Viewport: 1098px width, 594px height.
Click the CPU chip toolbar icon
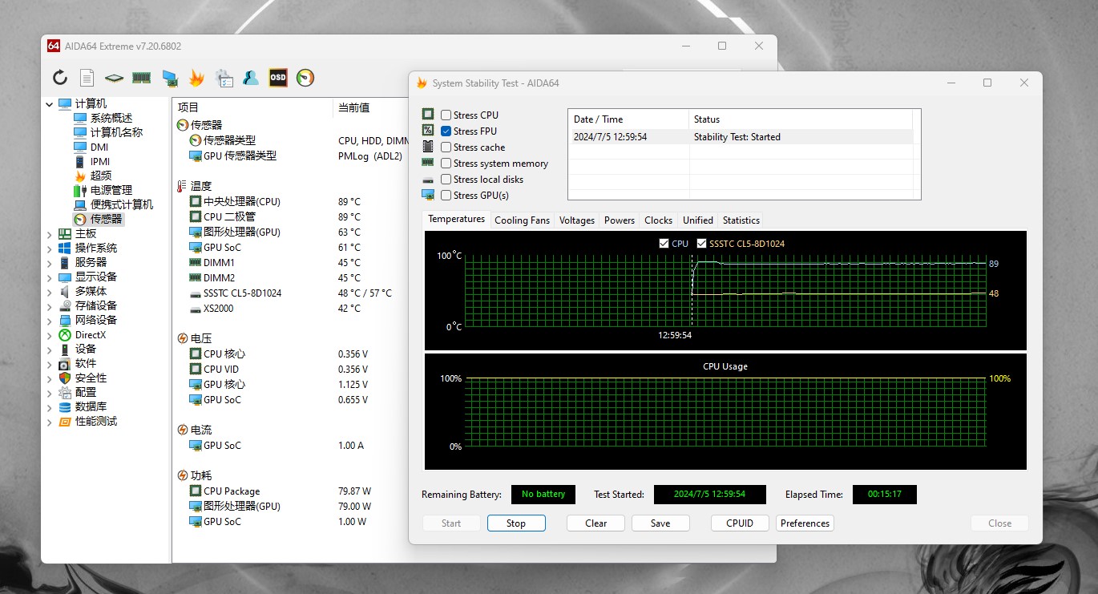tap(114, 78)
